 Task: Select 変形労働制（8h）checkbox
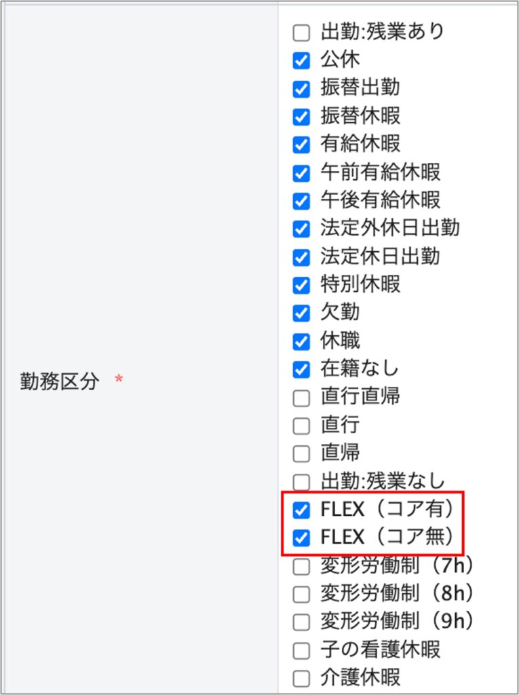[x=301, y=595]
